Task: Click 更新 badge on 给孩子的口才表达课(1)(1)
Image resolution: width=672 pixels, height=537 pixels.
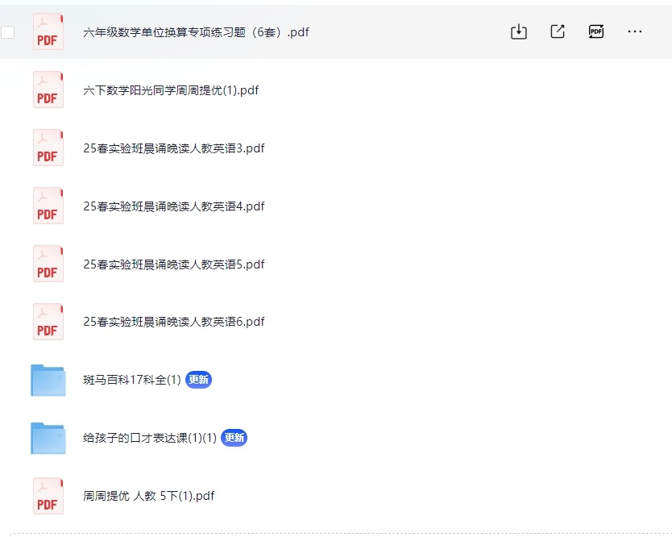Action: tap(234, 438)
